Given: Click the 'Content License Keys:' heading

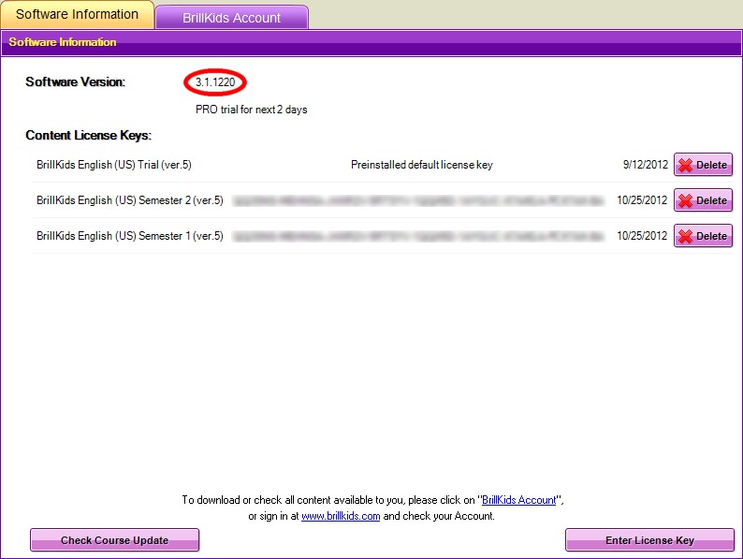Looking at the screenshot, I should coord(89,136).
